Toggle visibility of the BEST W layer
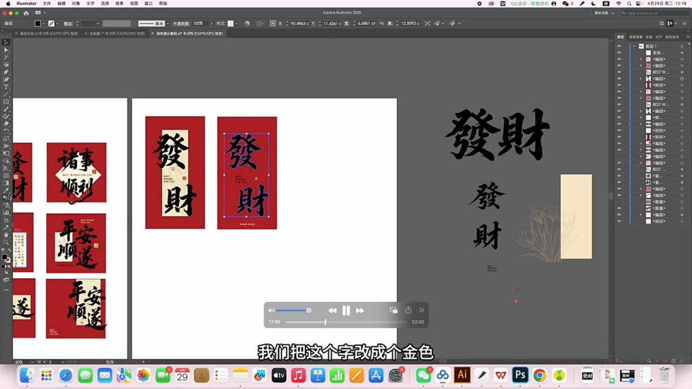This screenshot has width=692, height=389. click(x=619, y=70)
